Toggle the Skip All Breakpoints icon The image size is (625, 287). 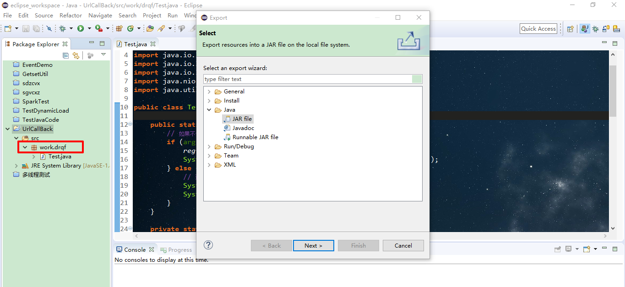(49, 28)
